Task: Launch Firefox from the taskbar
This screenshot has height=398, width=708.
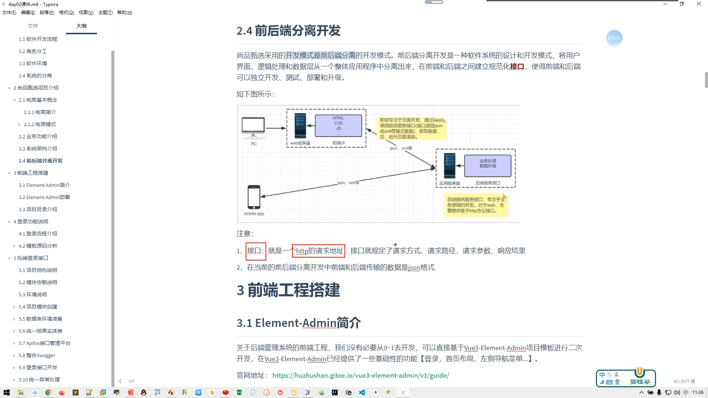Action: 62,392
